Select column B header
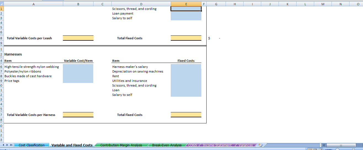Viewport: 363px width, 150px height. (x=78, y=4)
